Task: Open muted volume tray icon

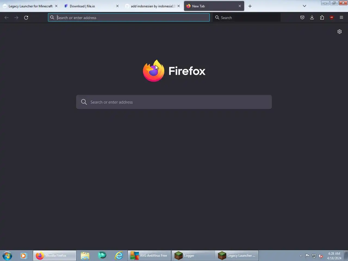Action: pos(321,256)
